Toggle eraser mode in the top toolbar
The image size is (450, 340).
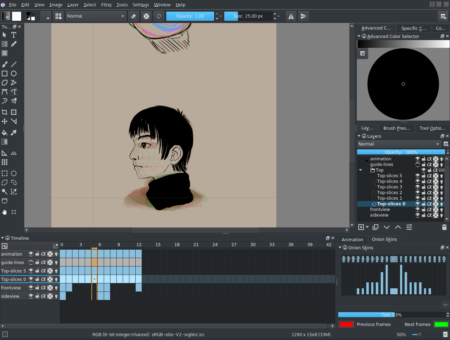(x=134, y=16)
